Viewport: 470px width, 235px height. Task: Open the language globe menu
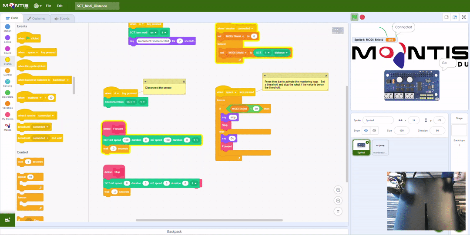(x=38, y=6)
